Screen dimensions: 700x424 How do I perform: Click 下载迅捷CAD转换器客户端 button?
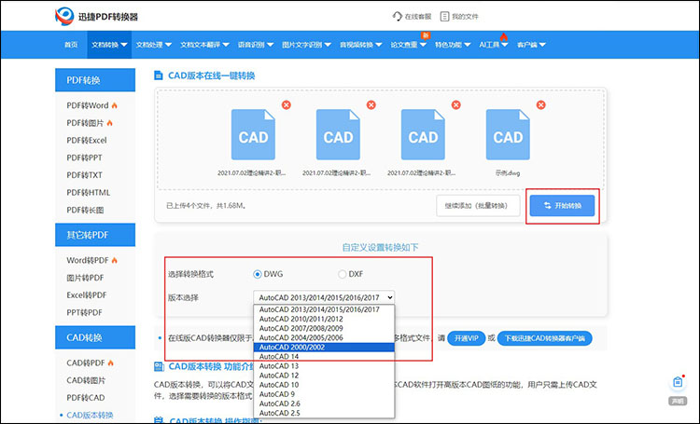pyautogui.click(x=544, y=338)
